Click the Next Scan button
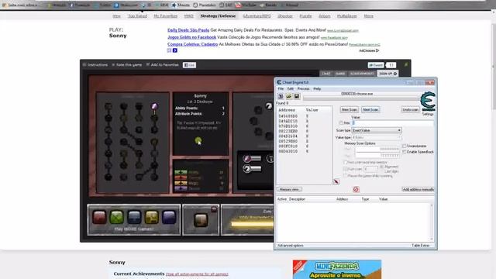The image size is (496, 279). click(x=370, y=109)
